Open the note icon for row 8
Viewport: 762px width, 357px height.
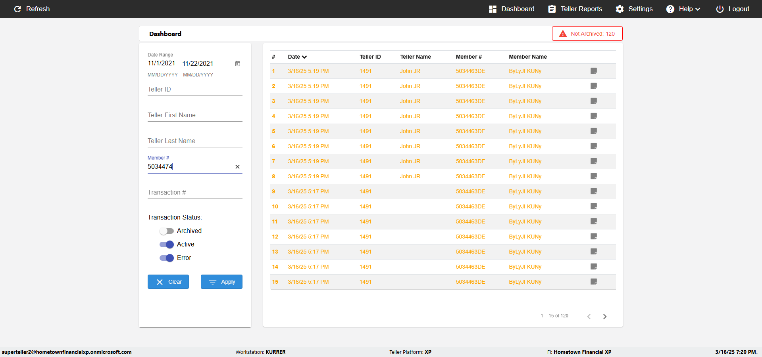tap(594, 176)
